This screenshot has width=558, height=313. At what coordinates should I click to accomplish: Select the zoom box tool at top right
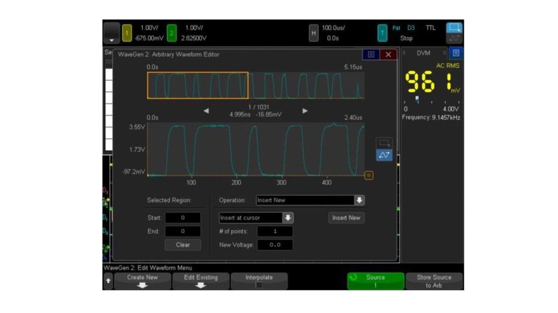pyautogui.click(x=454, y=28)
